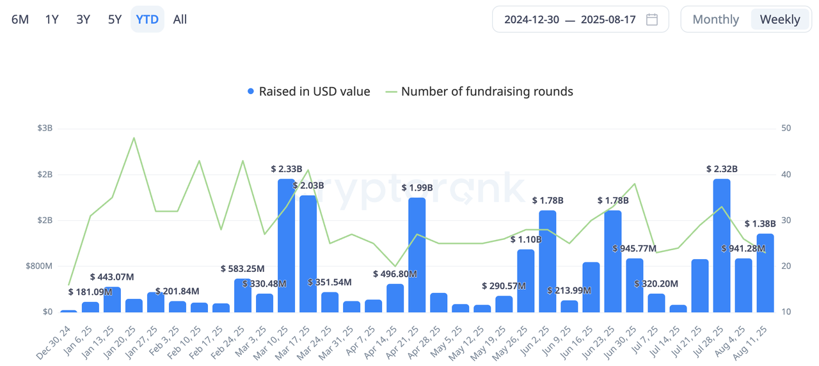This screenshot has width=819, height=366.
Task: Toggle Raised in USD value legend
Action: click(x=314, y=91)
